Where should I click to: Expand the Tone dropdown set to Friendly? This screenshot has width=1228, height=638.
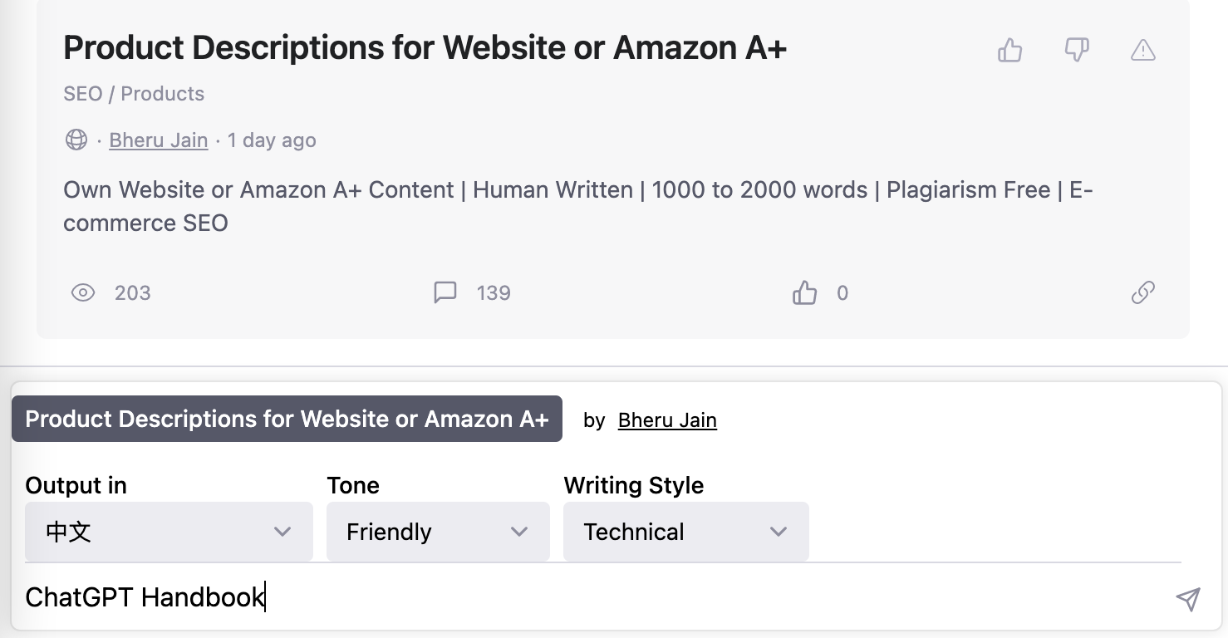[x=438, y=532]
